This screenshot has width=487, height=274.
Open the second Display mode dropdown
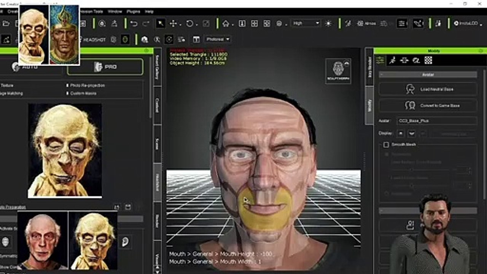[411, 134]
